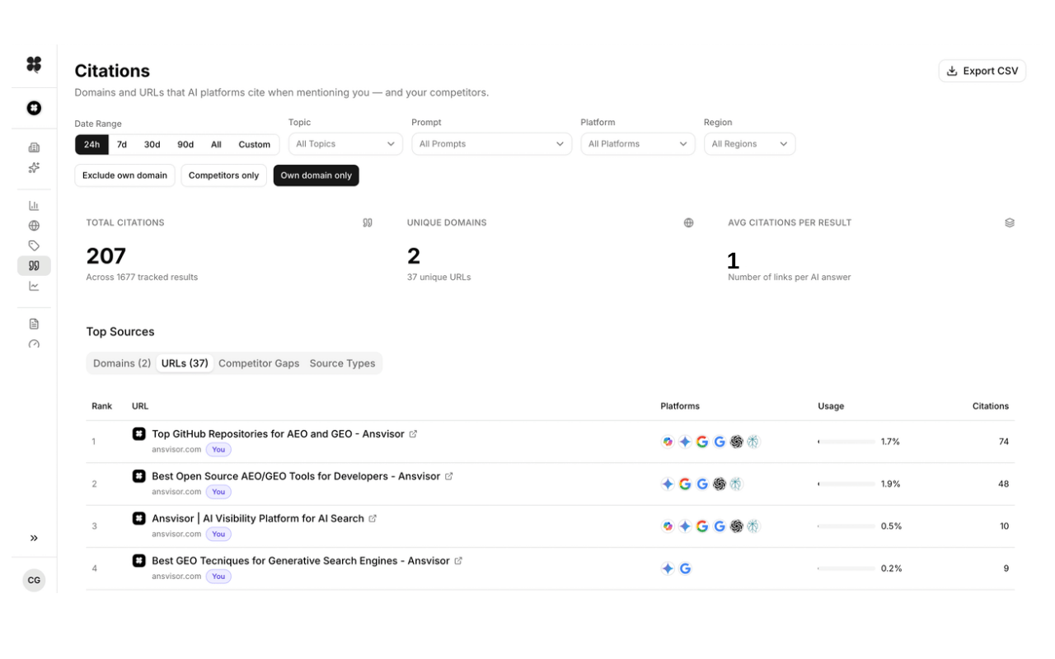This screenshot has height=659, width=1055.
Task: Open the building icon in the sidebar
Action: [x=34, y=148]
